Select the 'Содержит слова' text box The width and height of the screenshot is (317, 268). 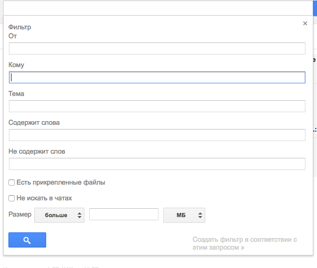click(x=157, y=135)
